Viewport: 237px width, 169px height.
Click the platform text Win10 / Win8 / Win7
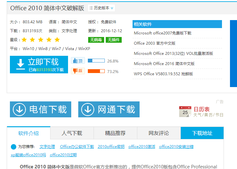point(42,48)
